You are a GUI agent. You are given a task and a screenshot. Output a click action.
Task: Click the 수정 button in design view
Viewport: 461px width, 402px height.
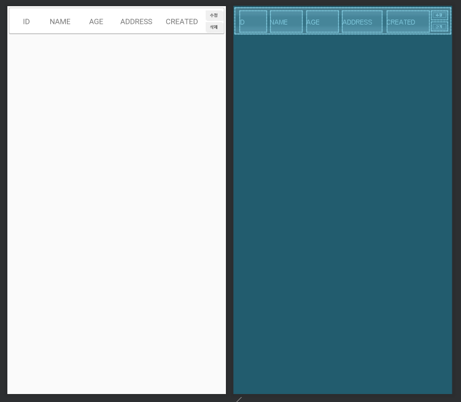tap(214, 15)
